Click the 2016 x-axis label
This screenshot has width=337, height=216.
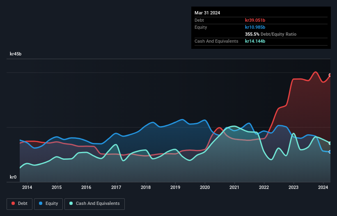(x=86, y=187)
